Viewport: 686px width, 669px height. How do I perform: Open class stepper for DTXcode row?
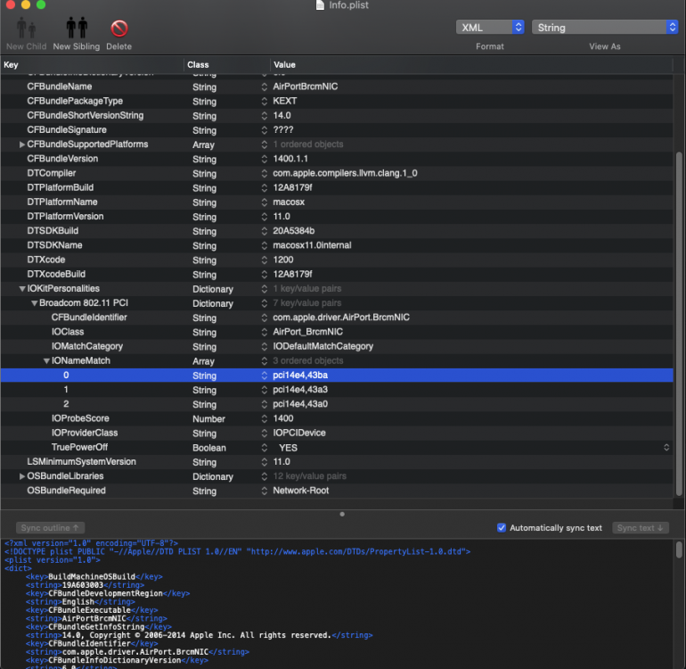265,260
